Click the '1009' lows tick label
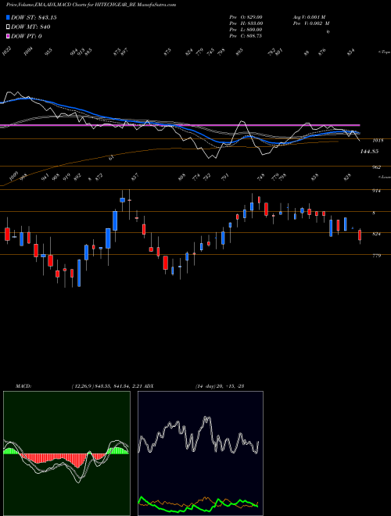This screenshot has height=516, width=391. click(13, 177)
